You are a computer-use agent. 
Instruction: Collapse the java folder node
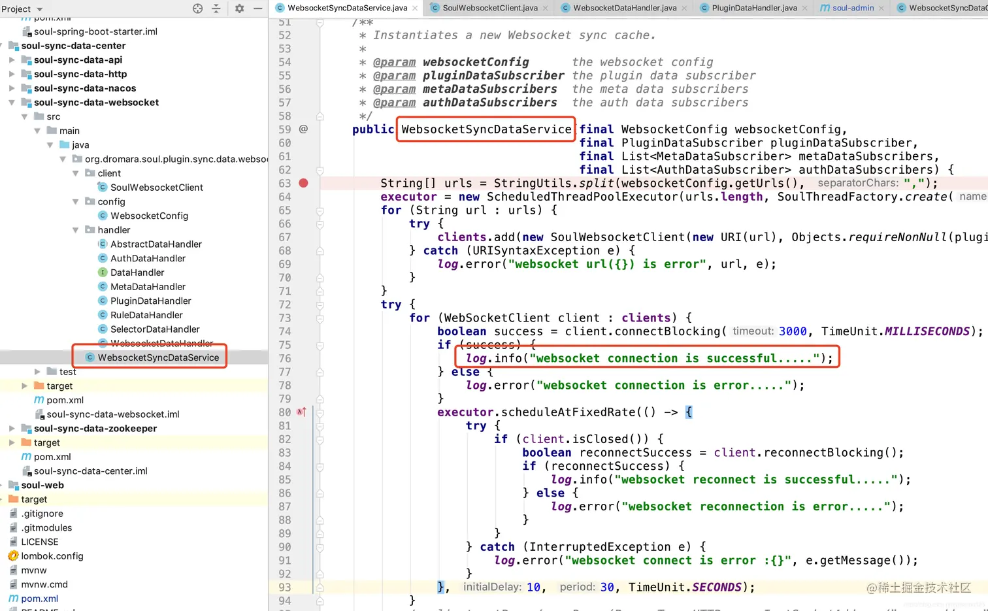50,145
